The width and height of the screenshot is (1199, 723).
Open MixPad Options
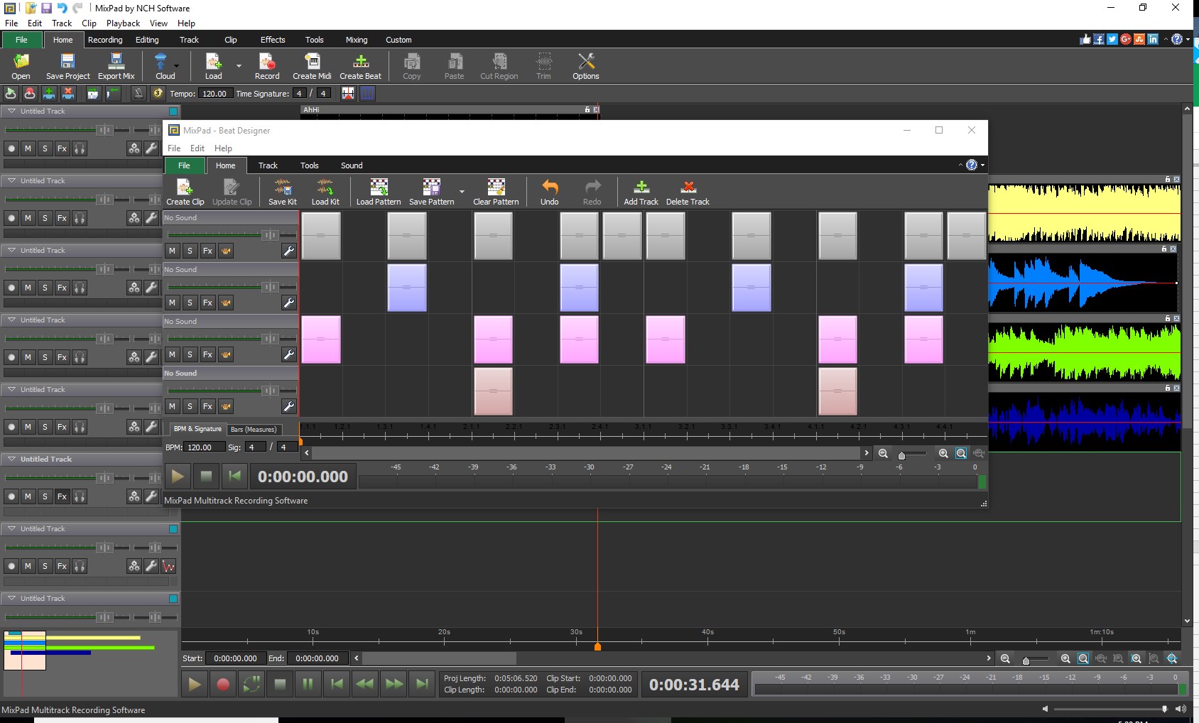pyautogui.click(x=585, y=65)
